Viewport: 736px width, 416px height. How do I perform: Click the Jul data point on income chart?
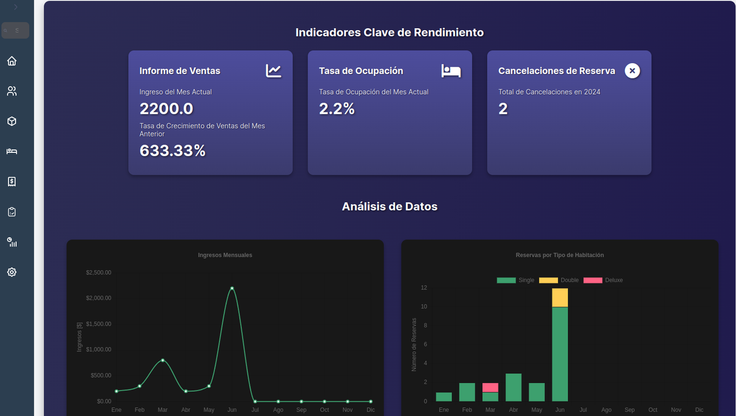(x=255, y=401)
